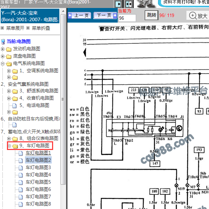Open 车灯电路图8 item
Viewport: 209px width, 209px height.
(x=38, y=204)
